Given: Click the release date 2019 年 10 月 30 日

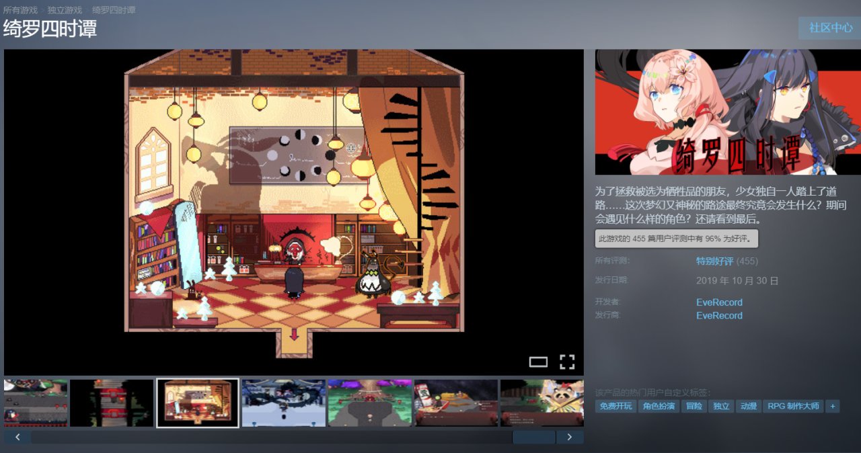Looking at the screenshot, I should click(737, 281).
